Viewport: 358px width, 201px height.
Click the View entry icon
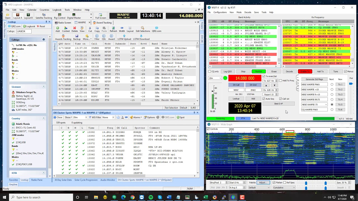click(x=82, y=29)
